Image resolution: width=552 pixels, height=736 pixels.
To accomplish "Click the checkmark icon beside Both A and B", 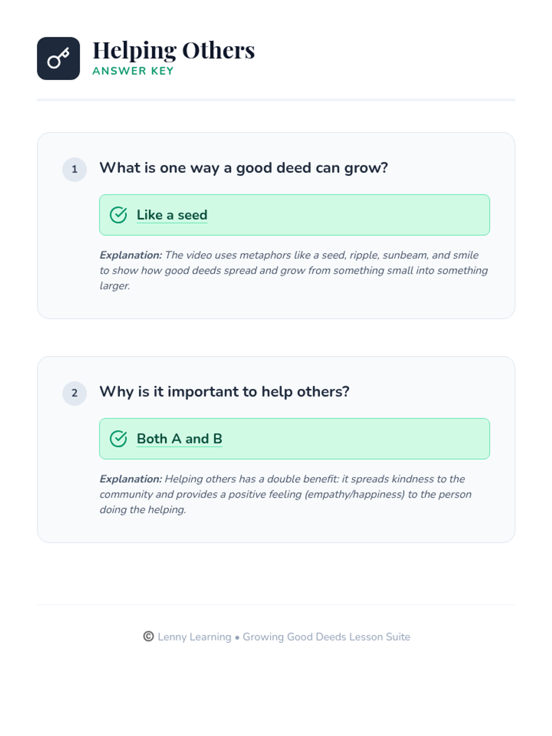I will pyautogui.click(x=118, y=439).
